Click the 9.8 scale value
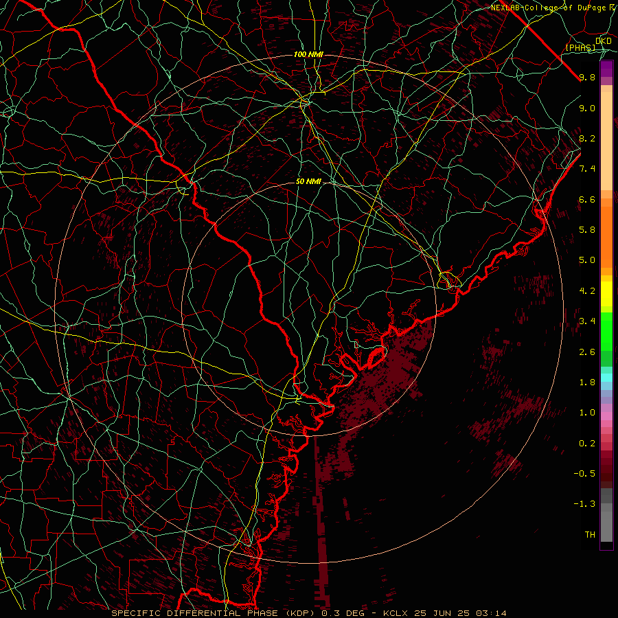 587,77
